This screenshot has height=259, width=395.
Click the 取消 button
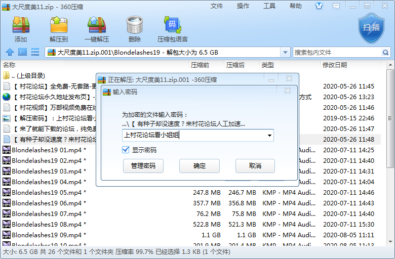[255, 166]
